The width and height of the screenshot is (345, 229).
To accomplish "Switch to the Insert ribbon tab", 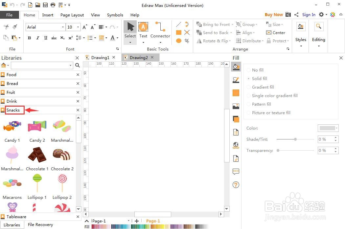I will pos(48,15).
